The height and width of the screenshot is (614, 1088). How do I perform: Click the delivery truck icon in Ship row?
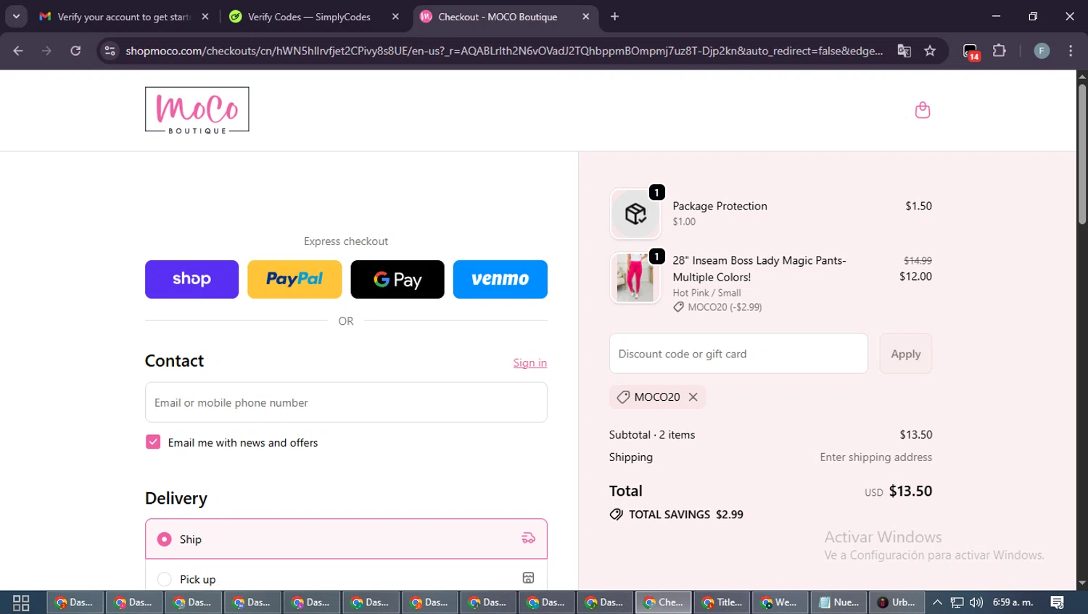click(529, 538)
